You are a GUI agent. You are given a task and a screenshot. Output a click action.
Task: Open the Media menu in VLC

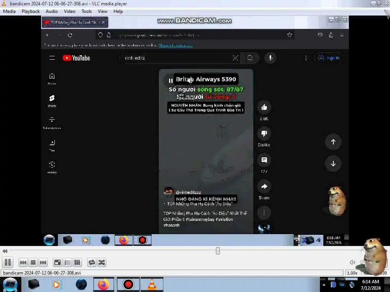click(9, 11)
